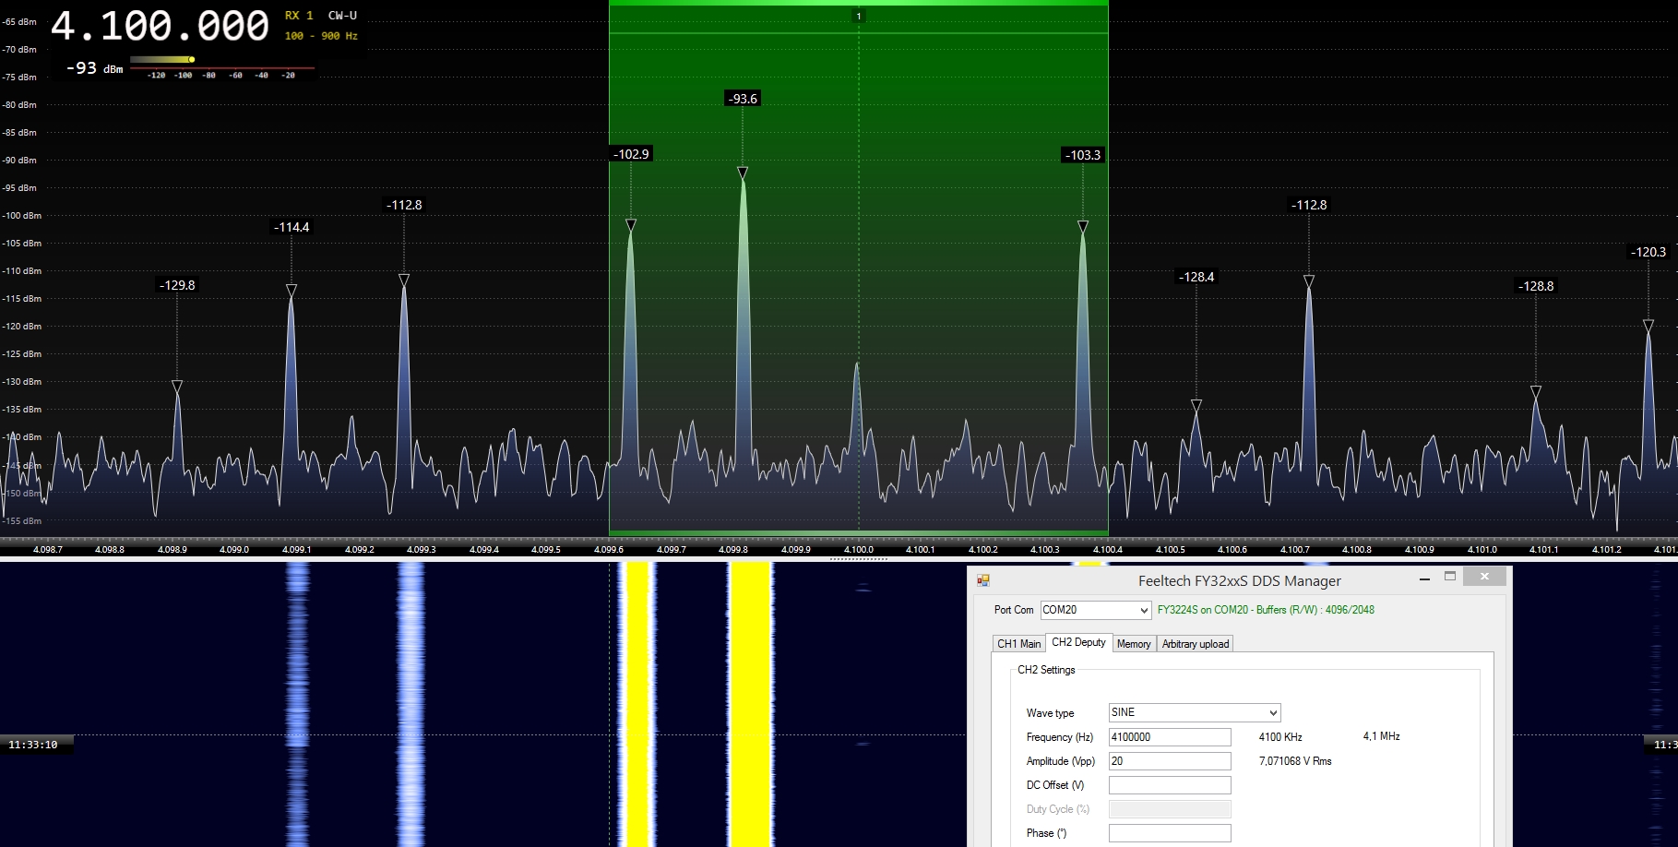Click the -102.9 peak marker triangle
The image size is (1678, 847).
click(x=631, y=225)
